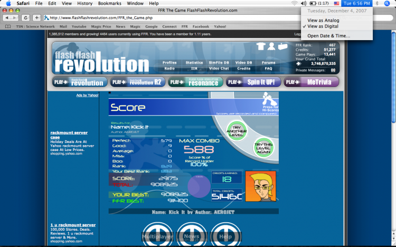Open the Magic Price bookmark

click(101, 26)
